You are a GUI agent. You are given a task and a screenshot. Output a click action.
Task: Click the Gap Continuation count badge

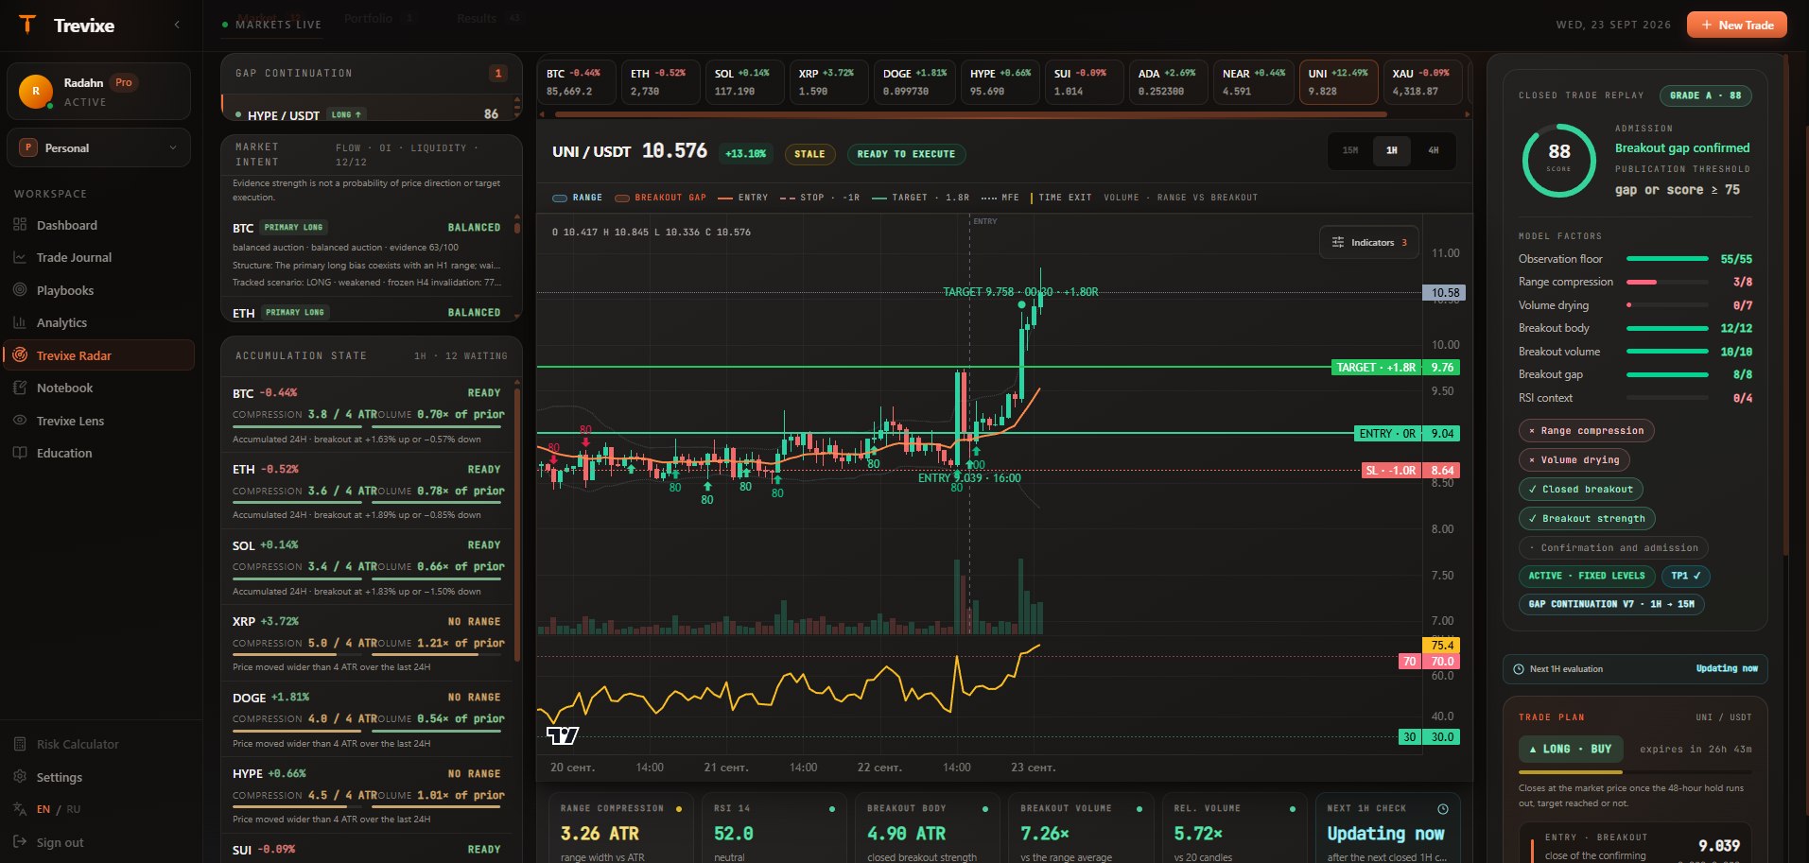tap(498, 74)
